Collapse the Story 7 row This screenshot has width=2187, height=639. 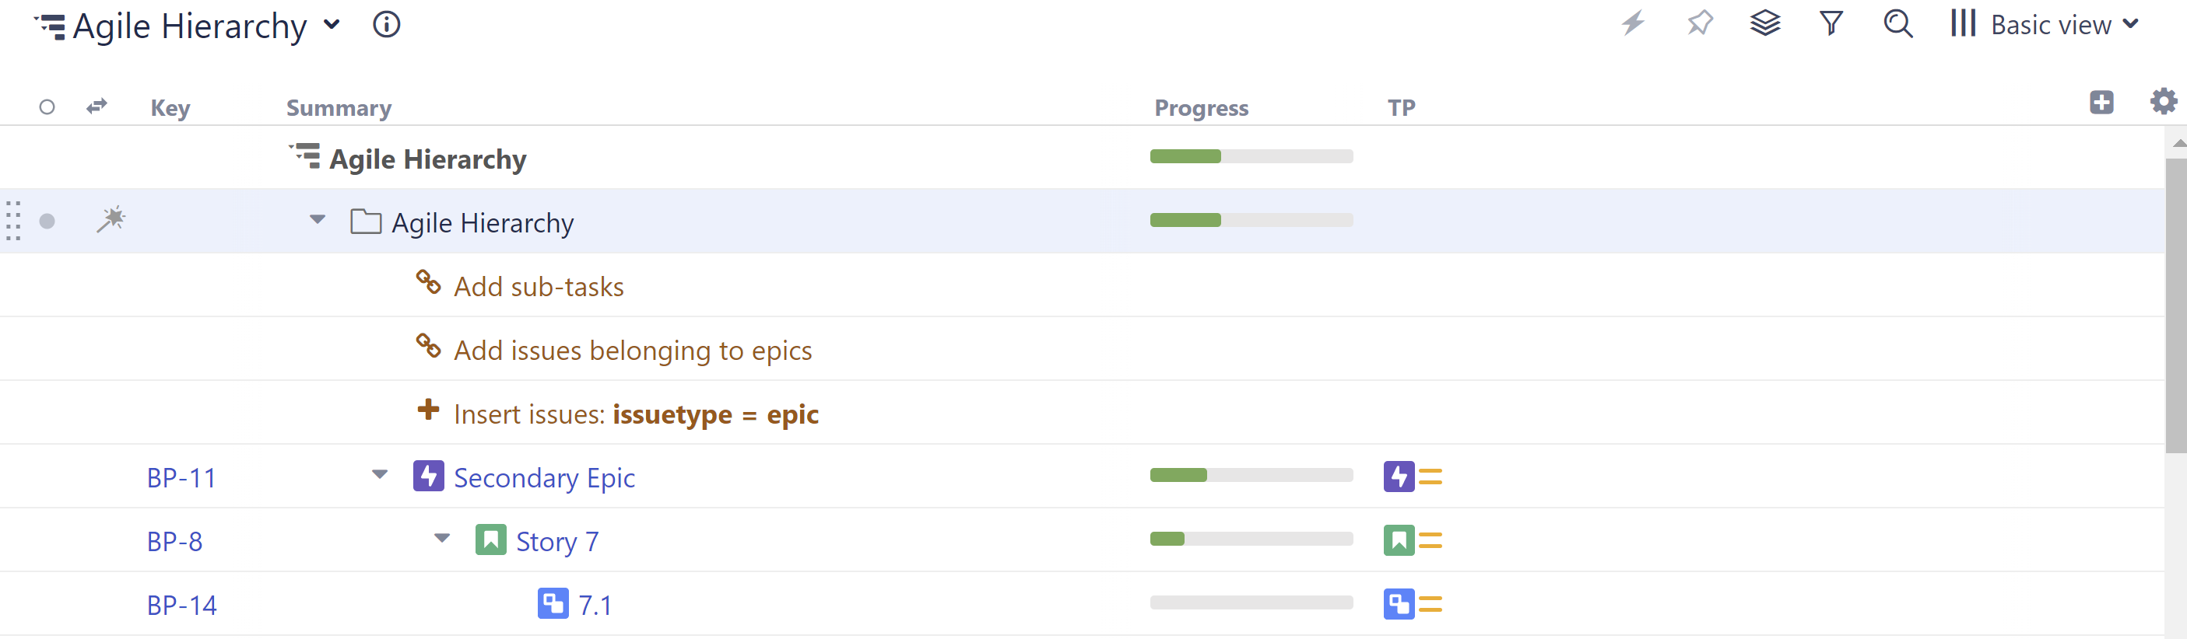pyautogui.click(x=441, y=538)
